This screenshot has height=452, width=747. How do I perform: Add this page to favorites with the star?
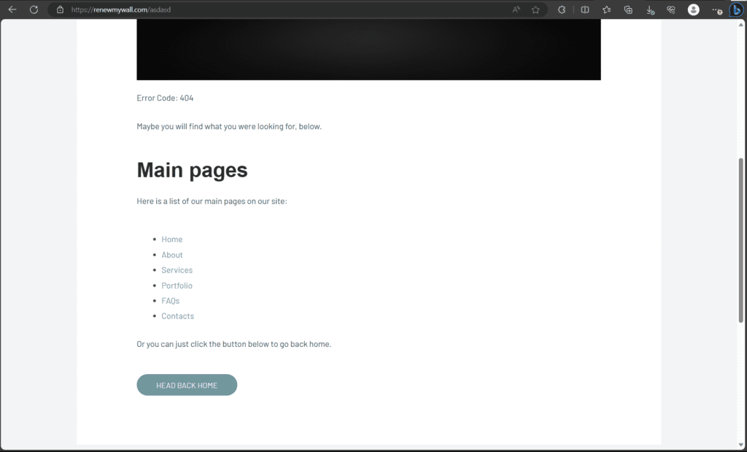[535, 9]
